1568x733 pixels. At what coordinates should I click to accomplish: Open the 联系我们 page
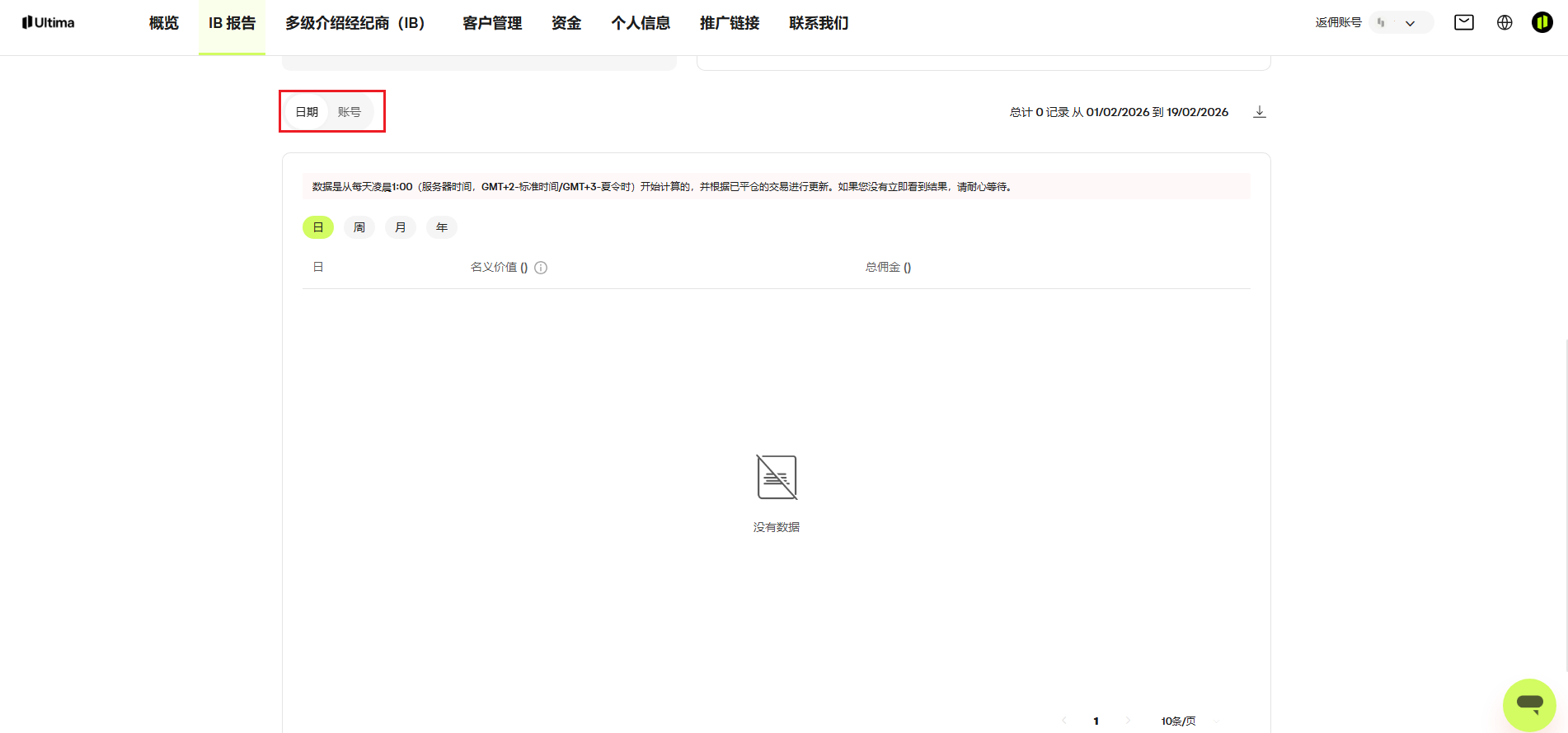(x=819, y=23)
